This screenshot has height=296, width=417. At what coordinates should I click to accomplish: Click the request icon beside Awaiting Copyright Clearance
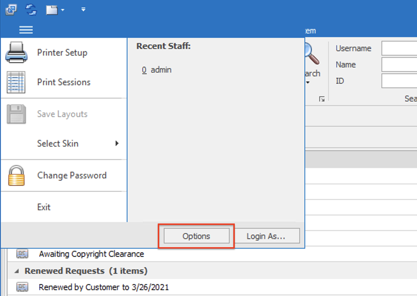point(22,254)
